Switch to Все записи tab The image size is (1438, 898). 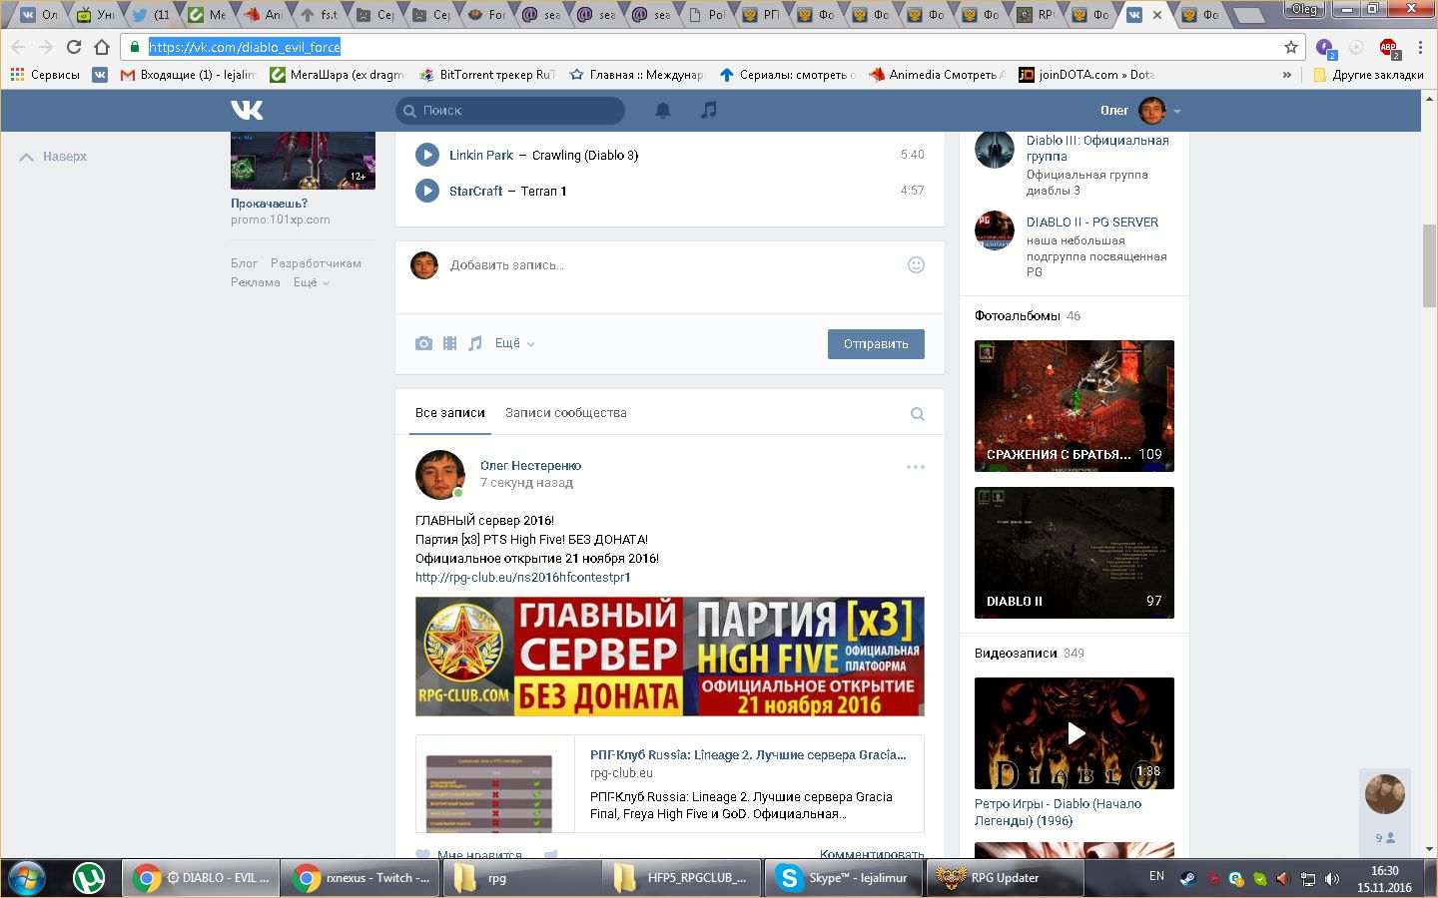(450, 413)
